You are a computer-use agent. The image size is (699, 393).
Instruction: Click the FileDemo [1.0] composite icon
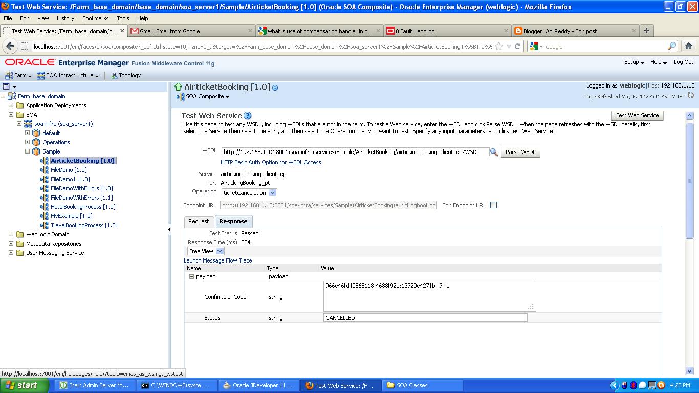pos(45,170)
